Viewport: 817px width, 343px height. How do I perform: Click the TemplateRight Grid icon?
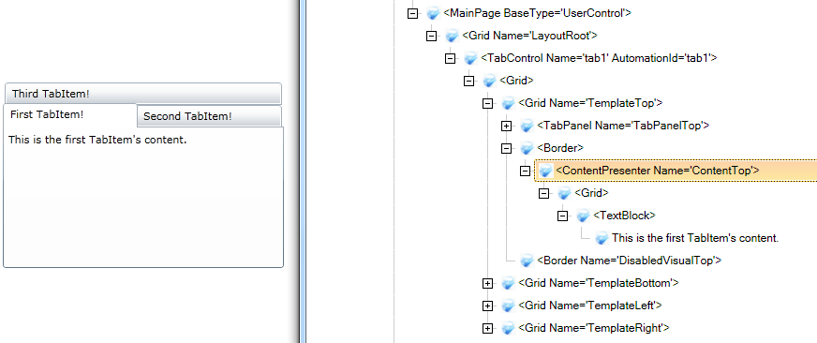pyautogui.click(x=508, y=328)
